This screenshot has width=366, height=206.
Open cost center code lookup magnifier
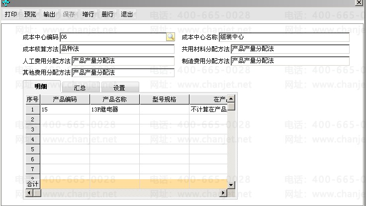click(x=171, y=37)
